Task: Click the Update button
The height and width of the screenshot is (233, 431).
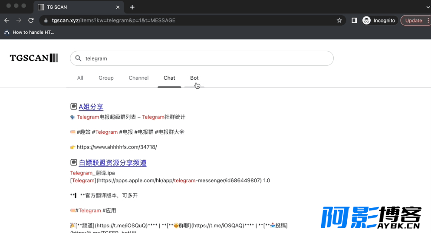Action: (x=414, y=20)
